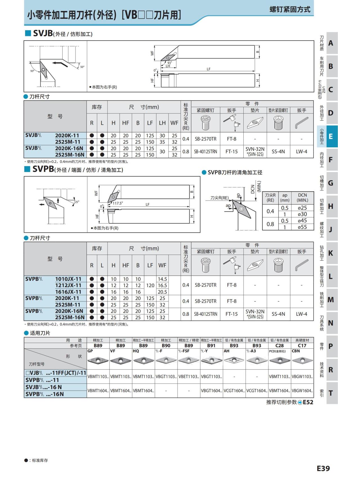Click wrench icon in SVPB parts header
This screenshot has height=478, width=338.
tap(232, 265)
